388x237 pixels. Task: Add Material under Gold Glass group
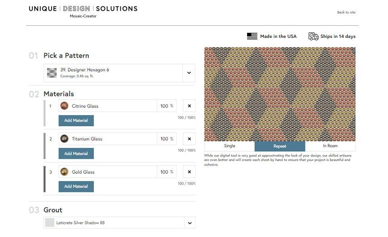pos(76,186)
